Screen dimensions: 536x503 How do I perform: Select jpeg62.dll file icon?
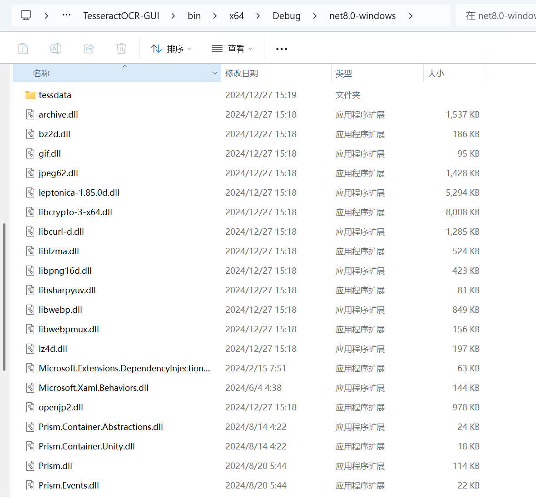click(x=30, y=173)
